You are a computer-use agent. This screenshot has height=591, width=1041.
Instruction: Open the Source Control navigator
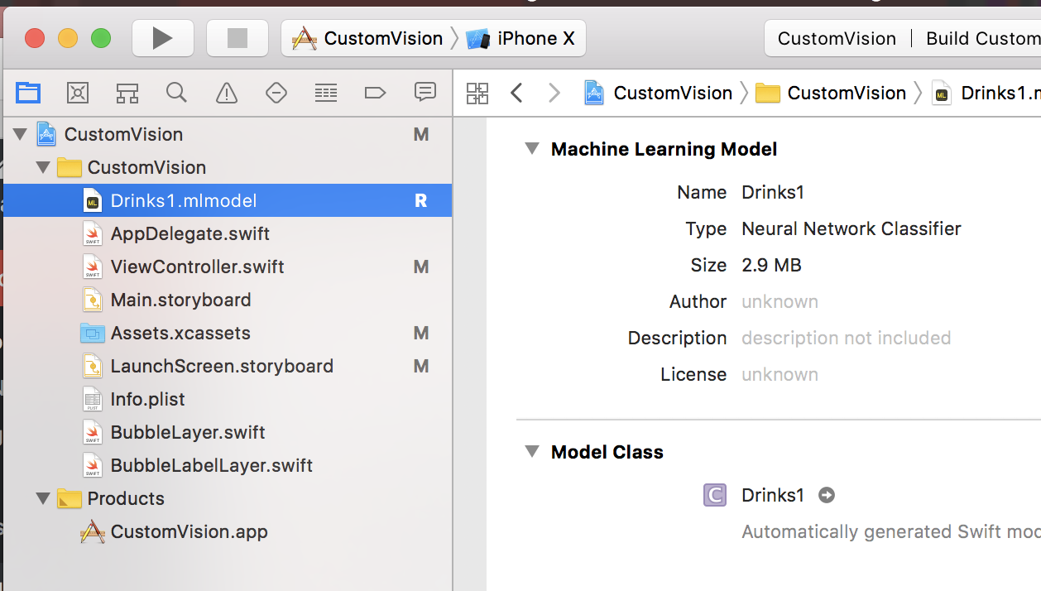click(x=78, y=93)
